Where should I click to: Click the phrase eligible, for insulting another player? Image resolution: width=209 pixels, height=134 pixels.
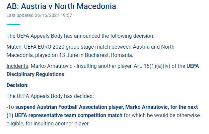coord(48,124)
